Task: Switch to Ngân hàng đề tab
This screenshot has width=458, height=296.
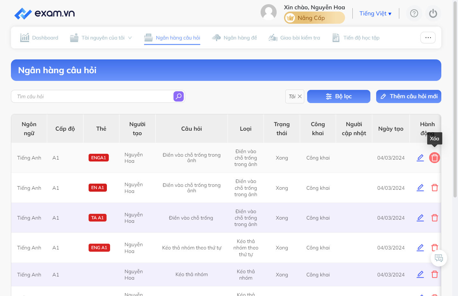Action: pos(234,38)
